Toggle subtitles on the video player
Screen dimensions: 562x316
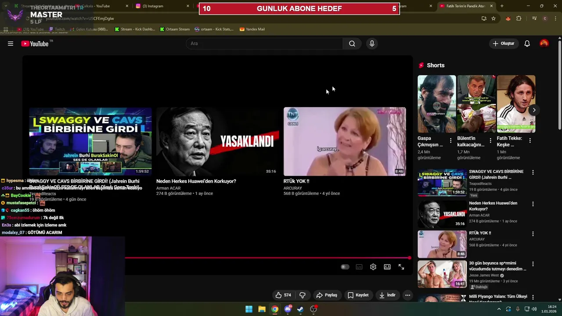(359, 267)
